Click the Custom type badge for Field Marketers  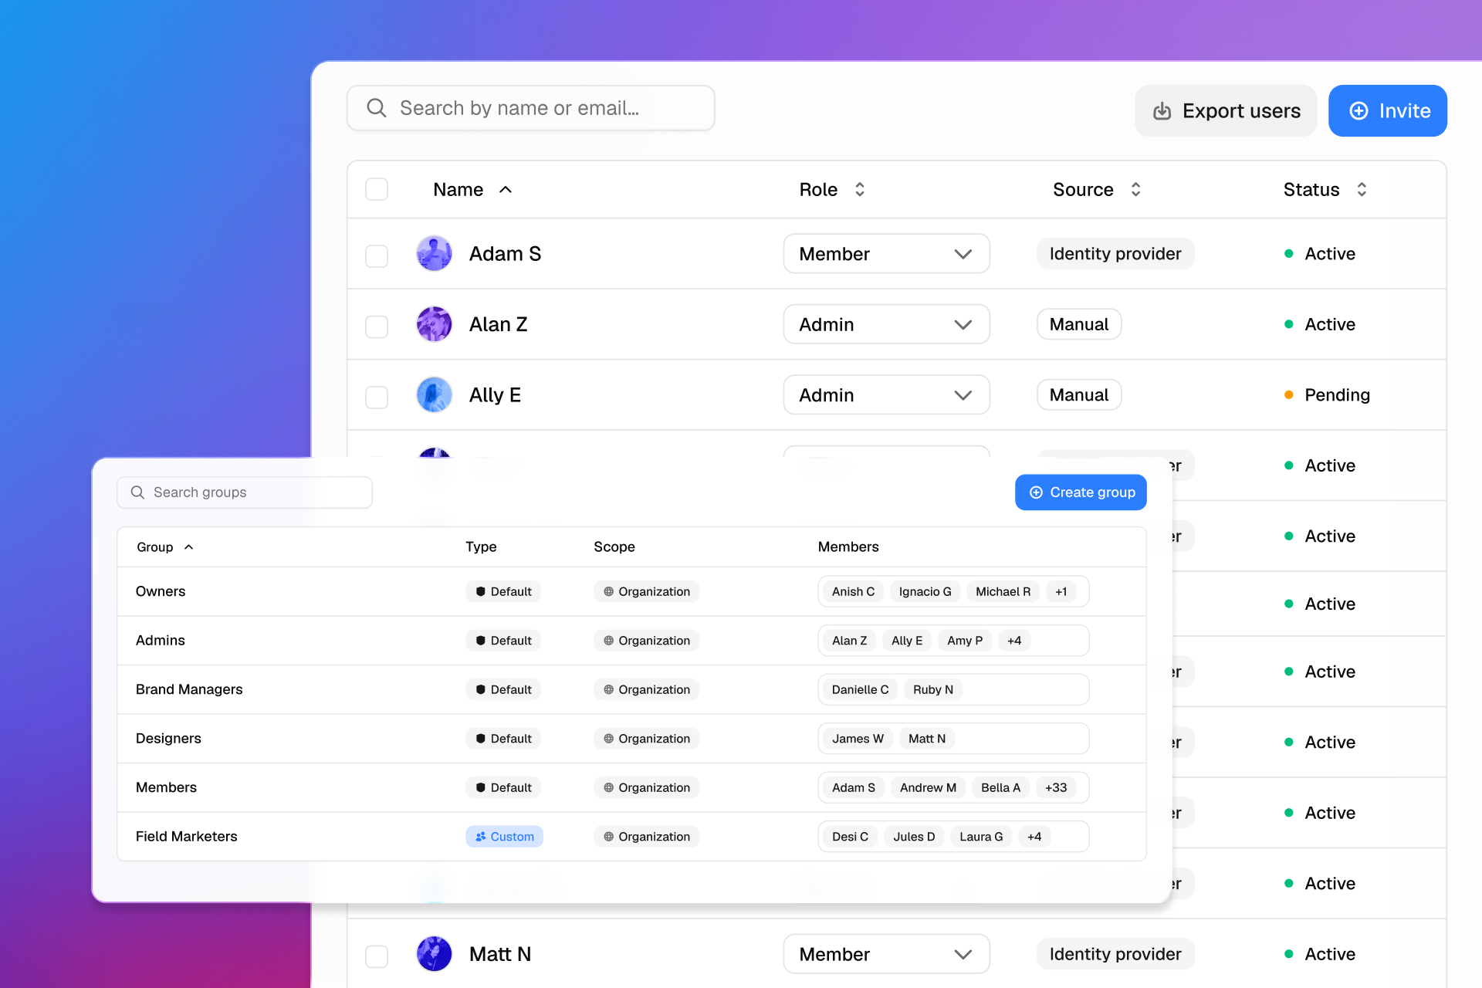pyautogui.click(x=504, y=837)
